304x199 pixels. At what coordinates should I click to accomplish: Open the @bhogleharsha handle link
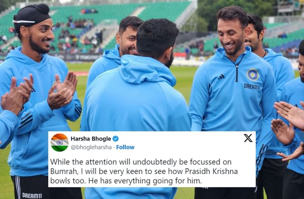point(91,147)
